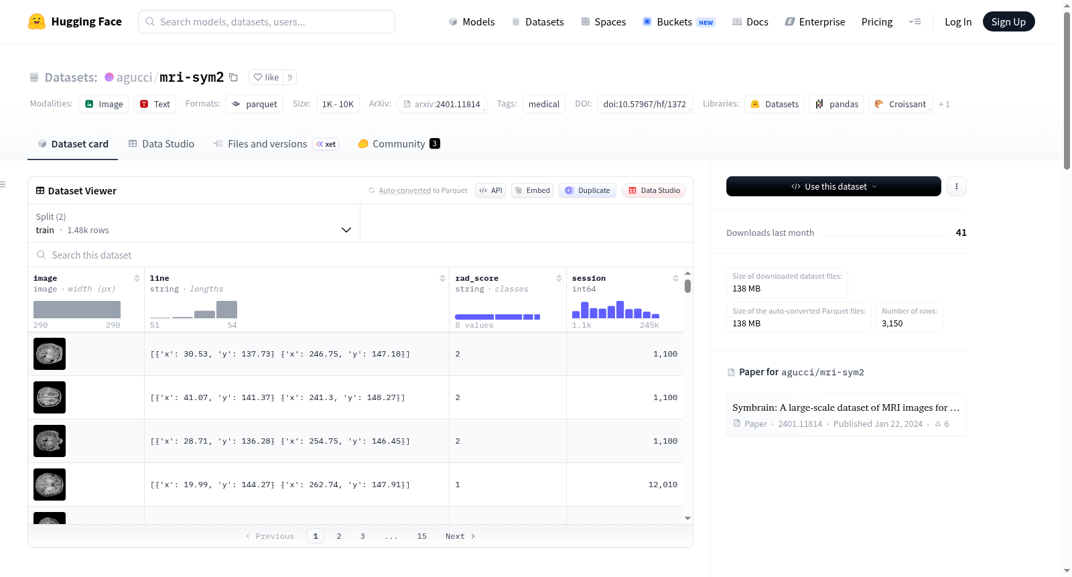Viewport: 1072px width, 577px height.
Task: Click the parquet format tag
Action: 254,104
